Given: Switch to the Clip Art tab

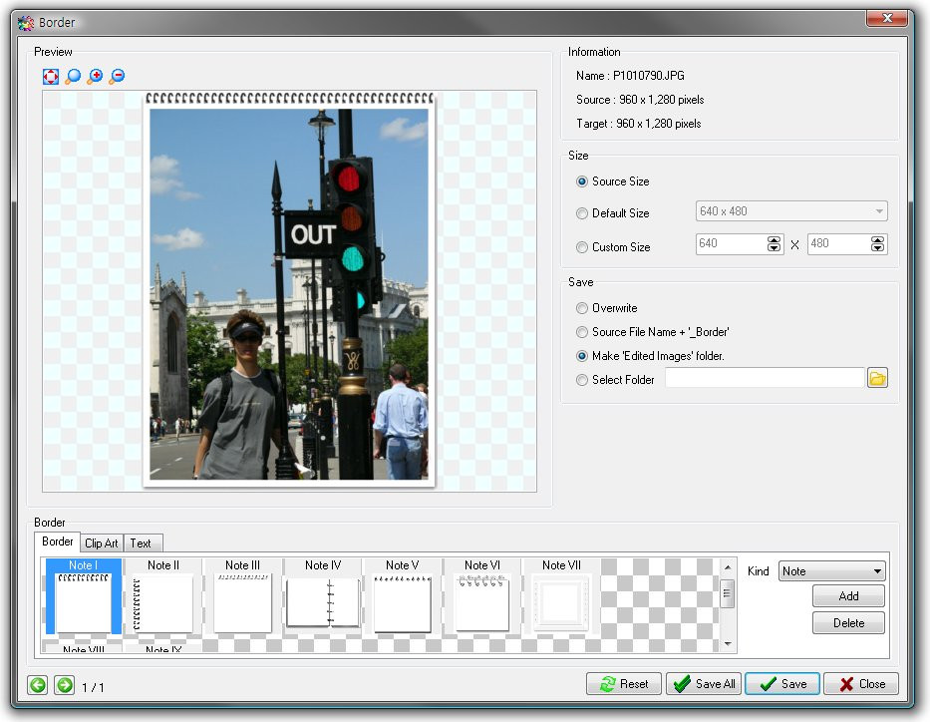Looking at the screenshot, I should click(102, 543).
